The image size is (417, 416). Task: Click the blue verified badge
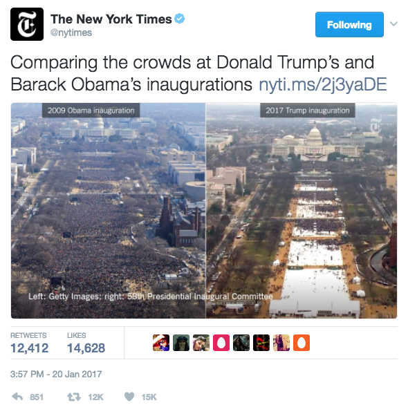tap(180, 19)
